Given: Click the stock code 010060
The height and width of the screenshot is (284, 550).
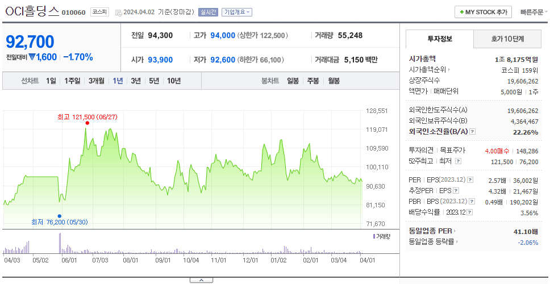Looking at the screenshot, I should coord(74,12).
